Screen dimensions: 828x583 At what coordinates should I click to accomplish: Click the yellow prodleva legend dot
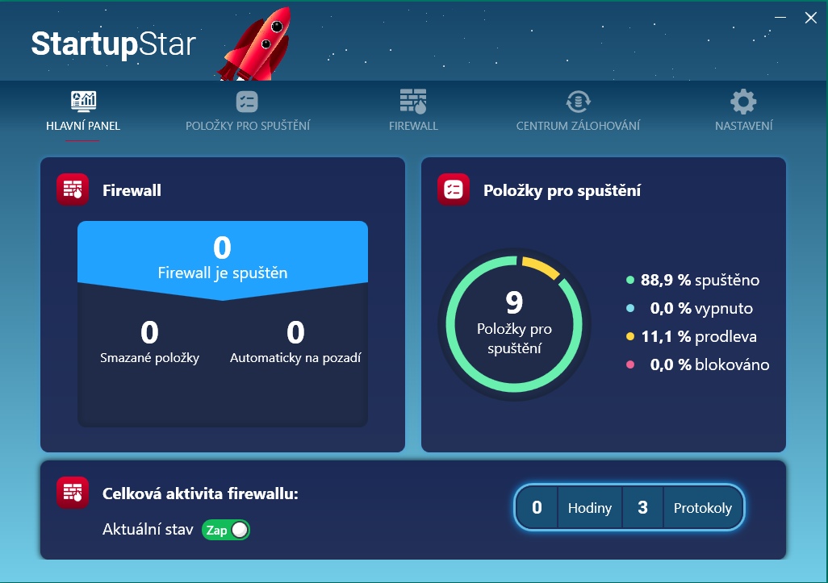point(630,337)
